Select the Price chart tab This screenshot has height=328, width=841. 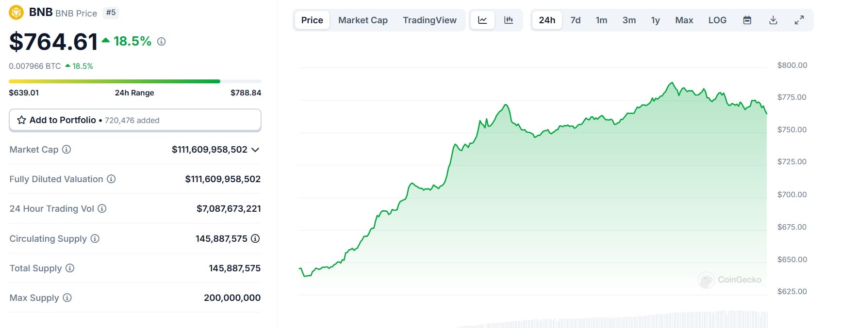[x=312, y=20]
